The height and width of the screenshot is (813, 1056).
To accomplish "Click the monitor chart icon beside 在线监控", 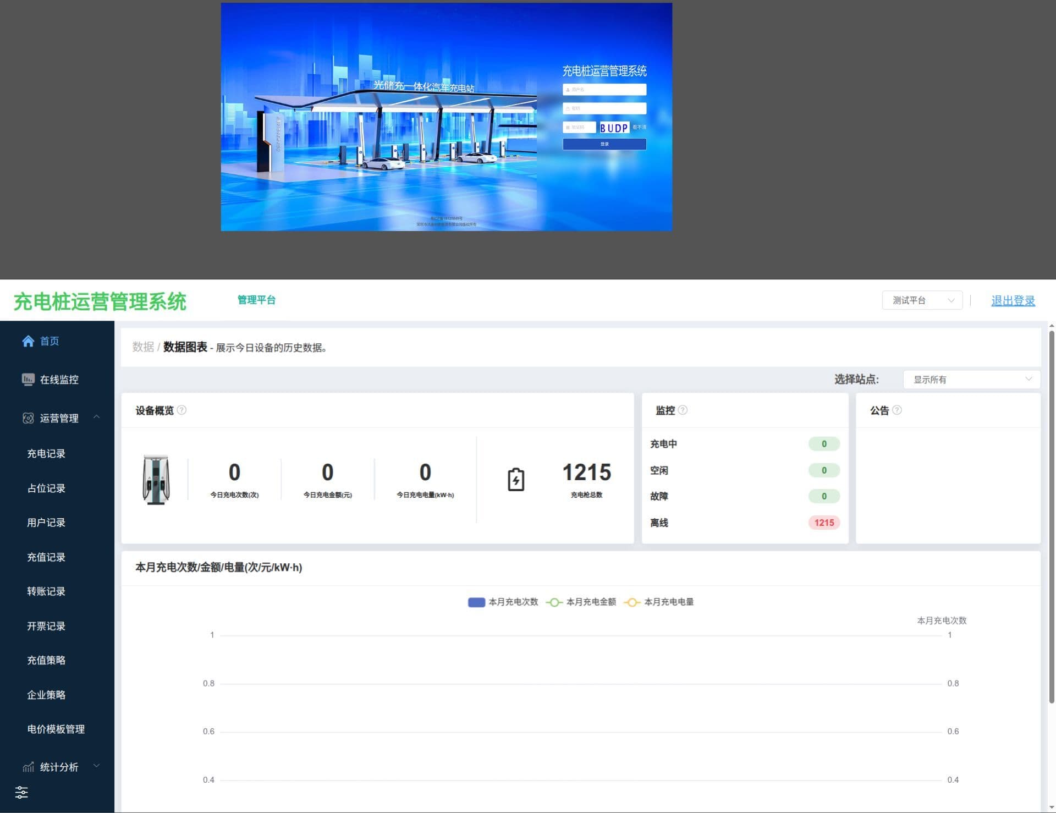I will (28, 380).
